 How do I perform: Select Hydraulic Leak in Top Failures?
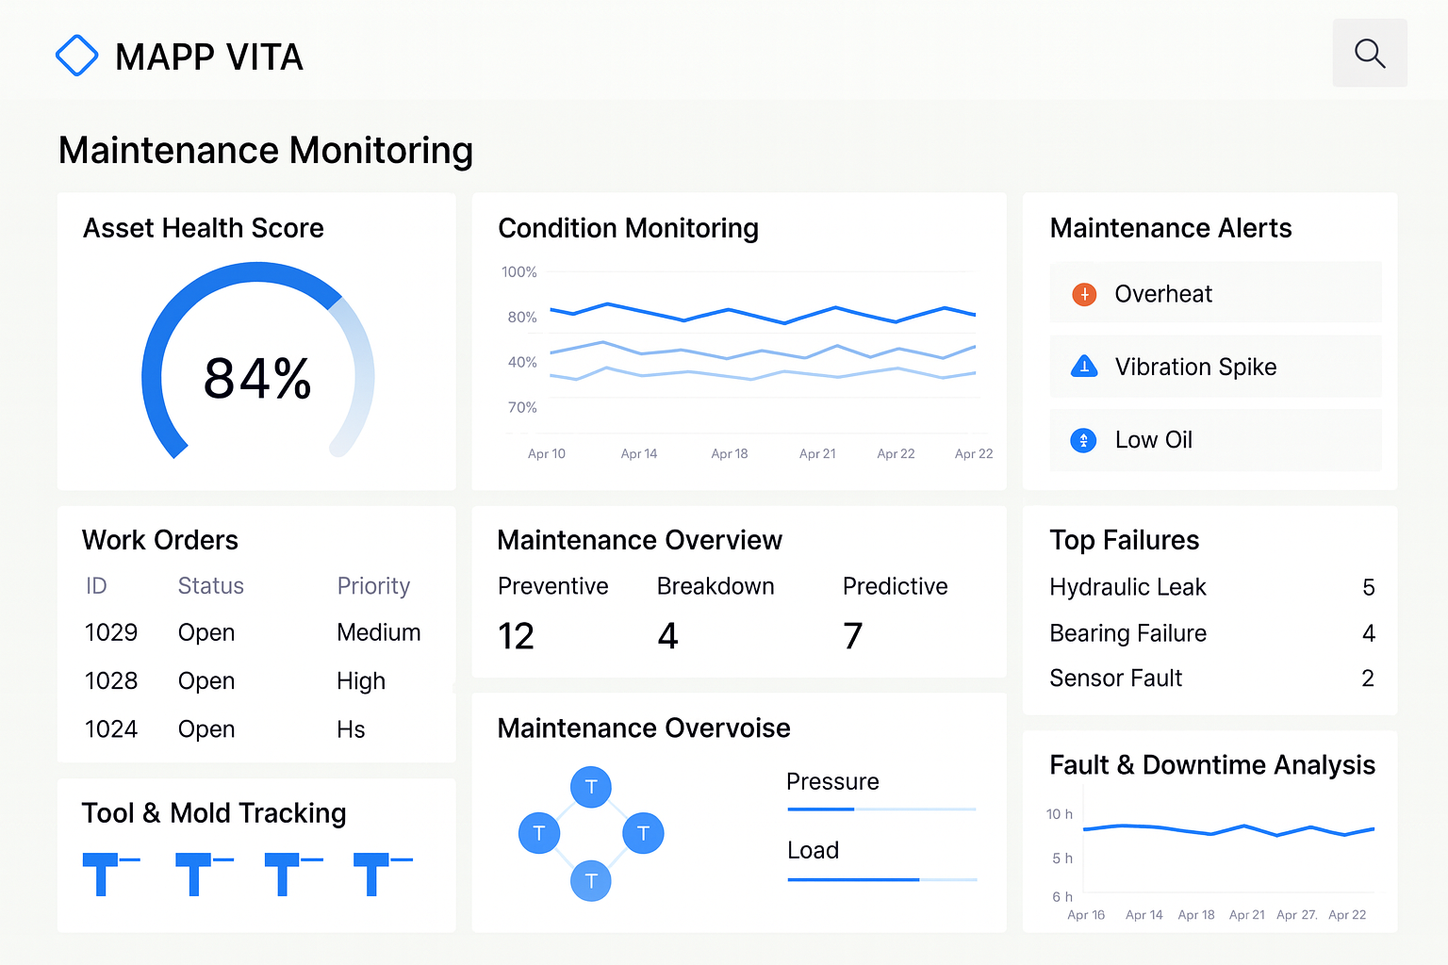(x=1127, y=587)
